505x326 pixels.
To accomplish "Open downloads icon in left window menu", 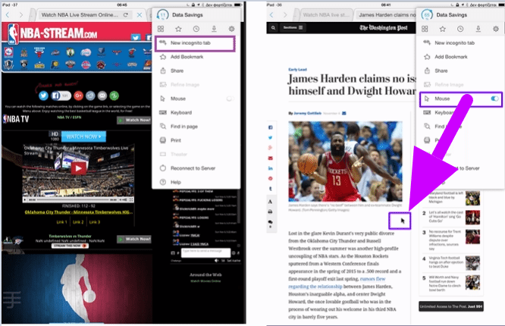I will pyautogui.click(x=214, y=29).
